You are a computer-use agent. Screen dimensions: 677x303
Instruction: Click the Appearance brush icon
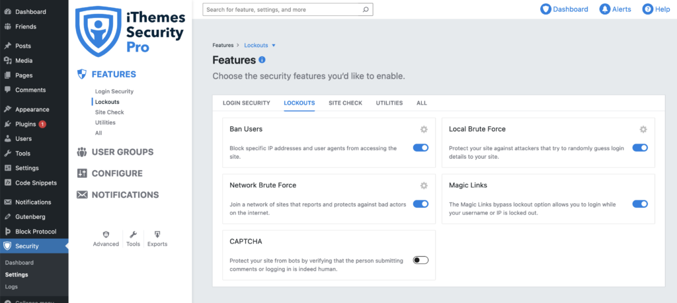[x=7, y=109]
